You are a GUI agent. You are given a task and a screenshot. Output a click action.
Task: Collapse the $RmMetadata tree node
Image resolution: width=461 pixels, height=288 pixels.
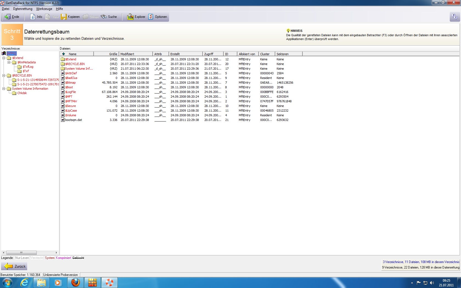(x=9, y=62)
